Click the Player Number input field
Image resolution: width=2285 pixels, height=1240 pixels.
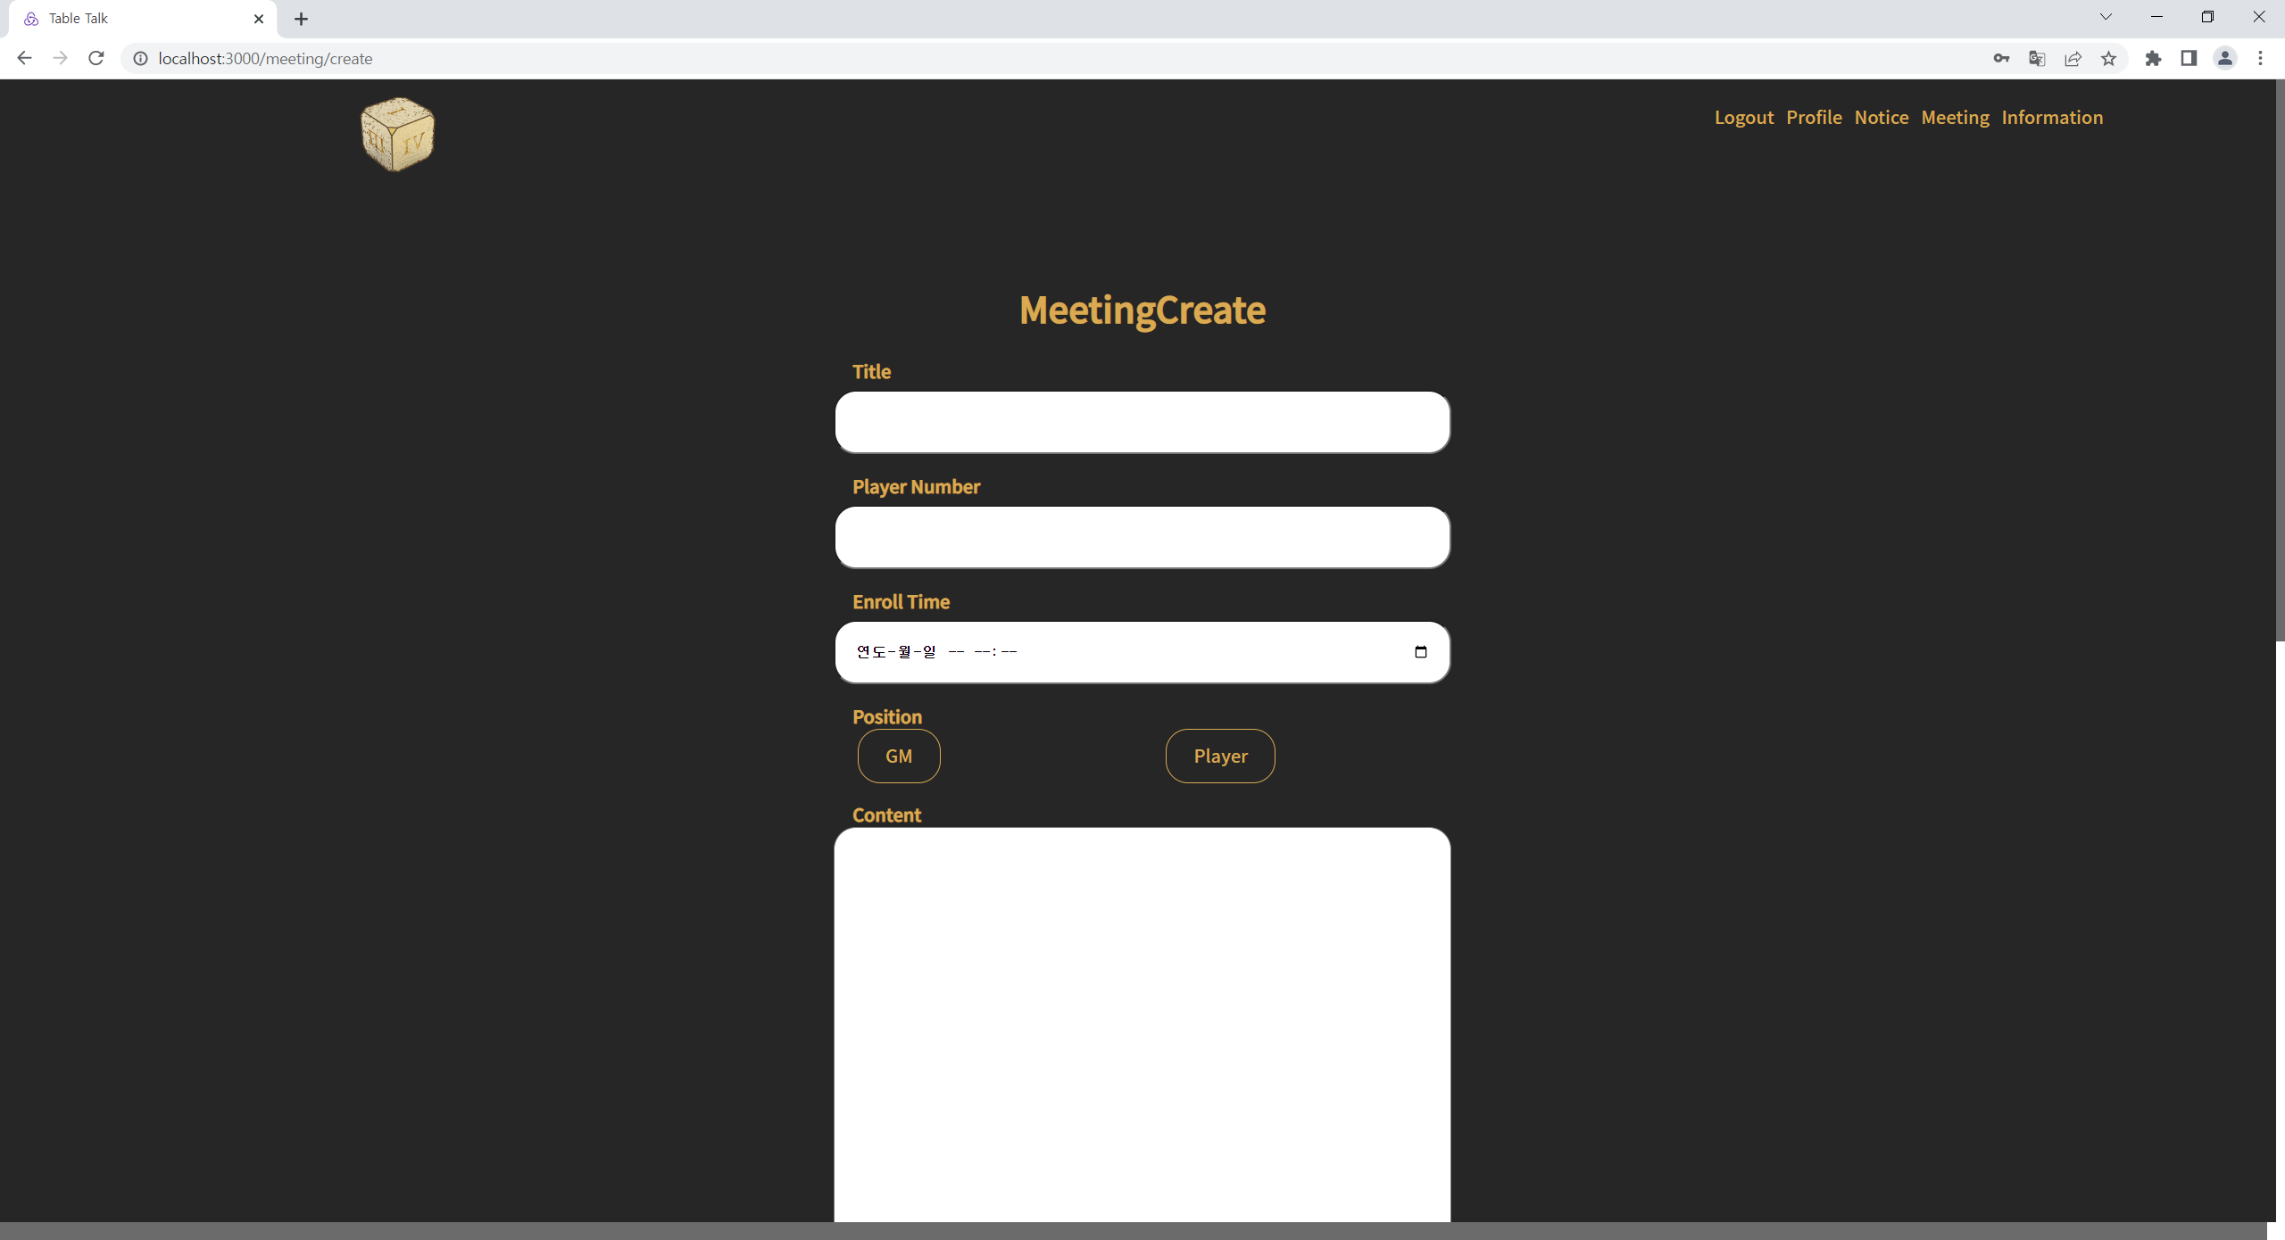tap(1142, 537)
